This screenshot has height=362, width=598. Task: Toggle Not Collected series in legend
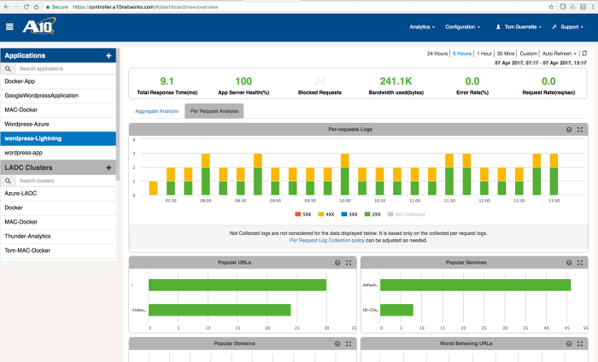click(x=406, y=214)
